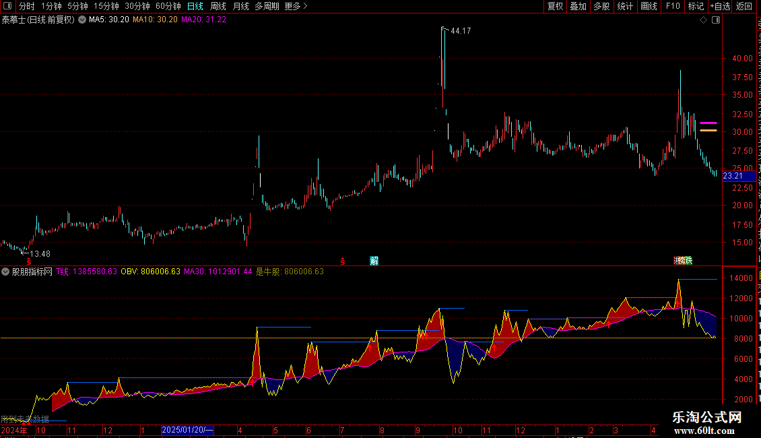Click the 标记 mark button

coord(696,6)
